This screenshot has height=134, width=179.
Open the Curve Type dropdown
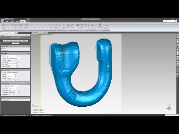pyautogui.click(x=12, y=88)
